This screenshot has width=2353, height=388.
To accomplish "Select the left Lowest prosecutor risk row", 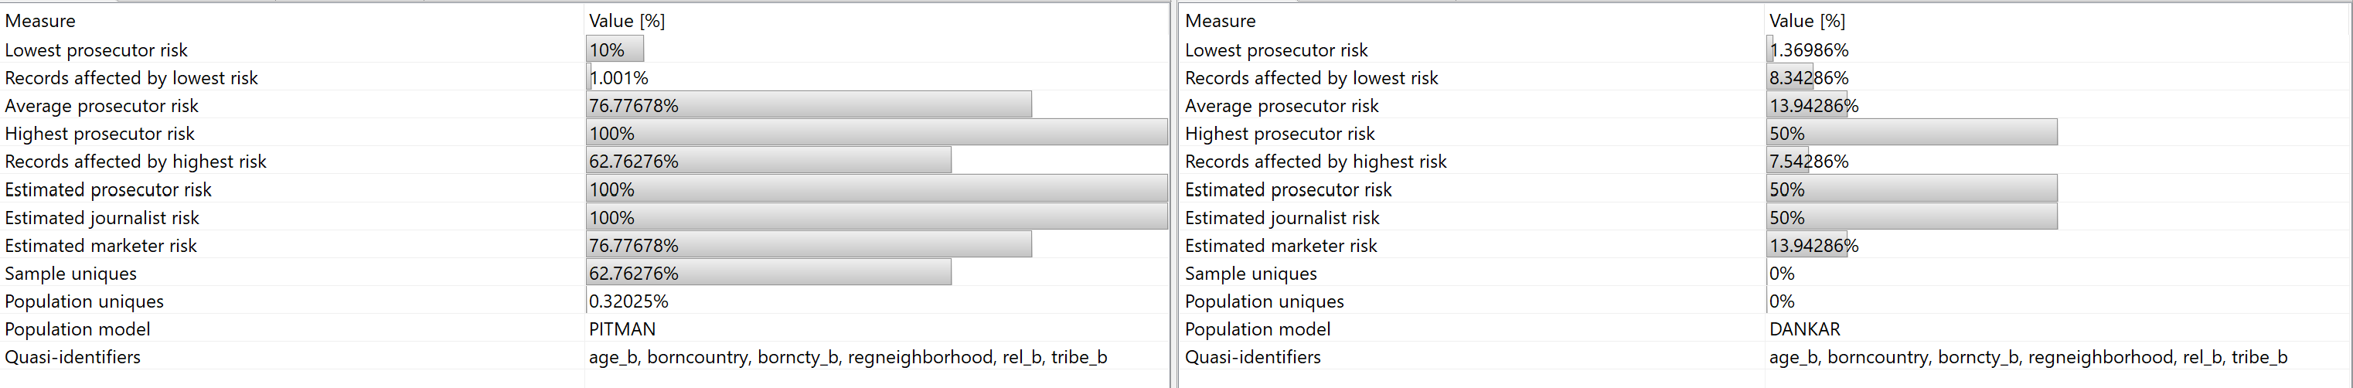I will click(x=584, y=49).
